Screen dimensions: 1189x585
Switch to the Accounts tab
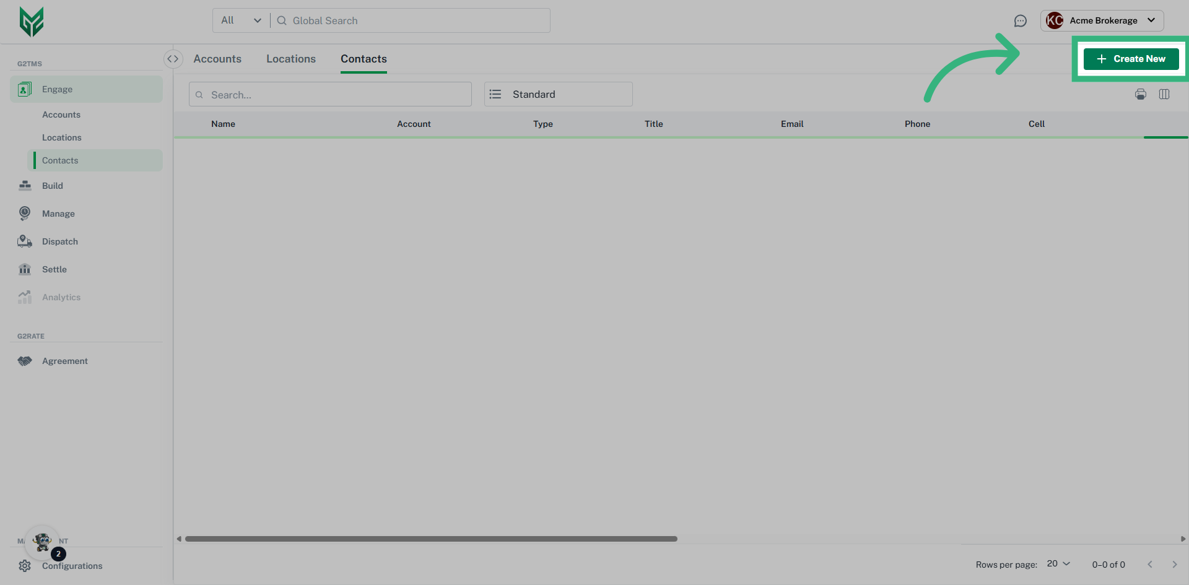pos(217,59)
